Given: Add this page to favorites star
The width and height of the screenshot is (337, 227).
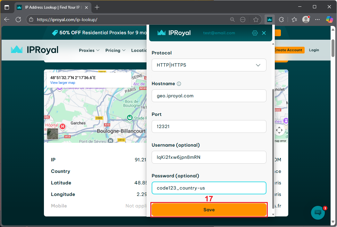Looking at the screenshot, I should click(x=256, y=20).
